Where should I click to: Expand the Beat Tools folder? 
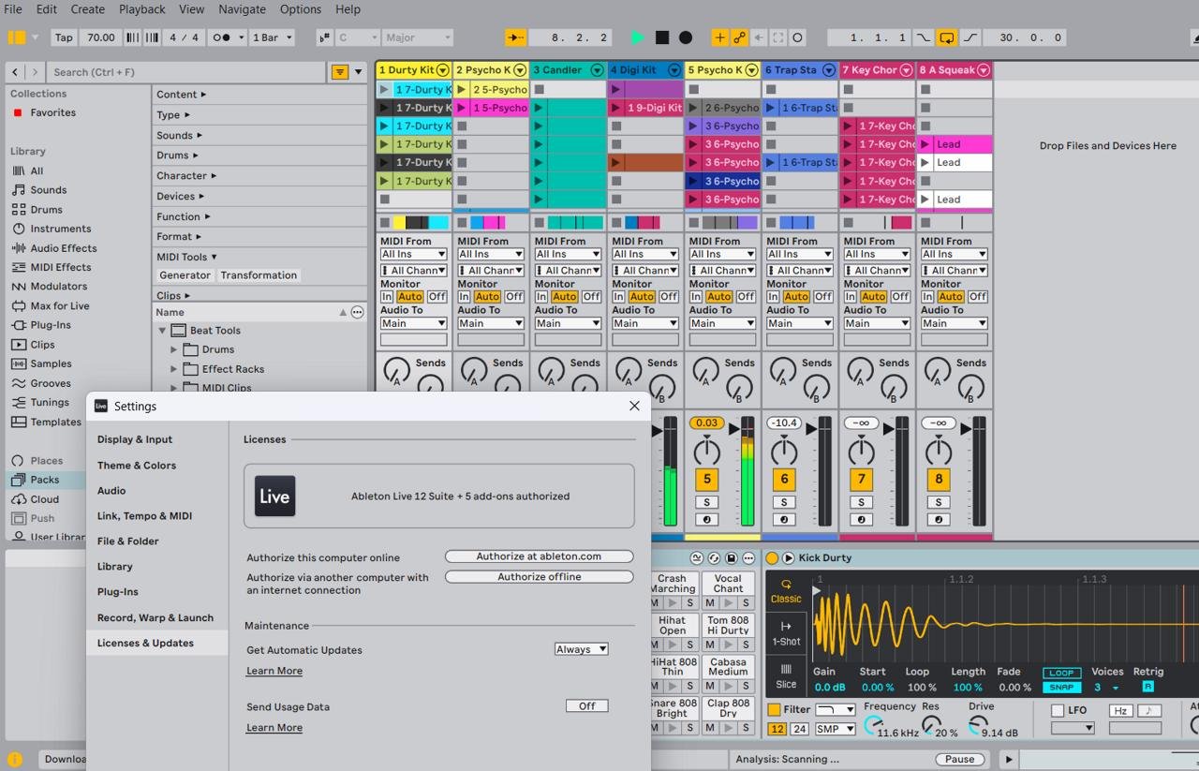pos(162,331)
